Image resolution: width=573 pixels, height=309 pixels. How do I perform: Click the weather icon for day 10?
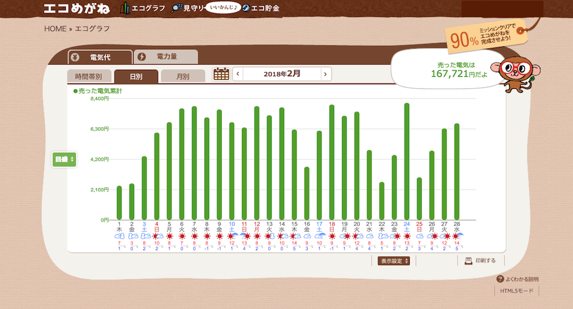pos(232,236)
